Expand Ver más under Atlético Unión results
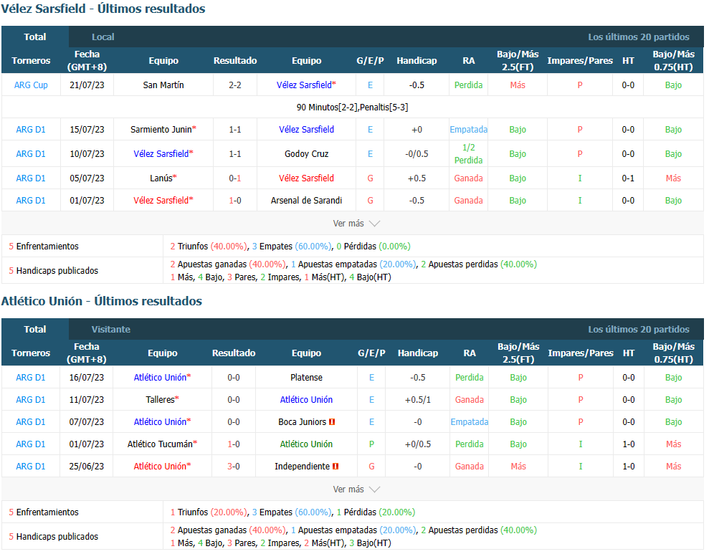This screenshot has width=709, height=554. click(x=356, y=489)
